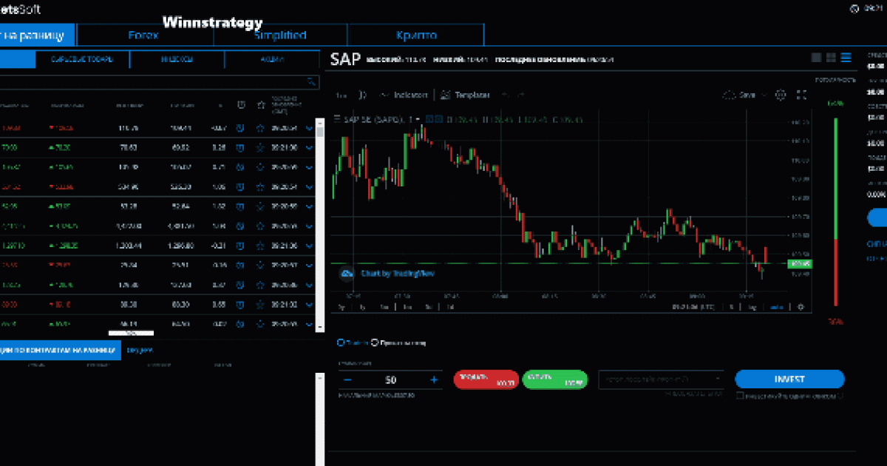The width and height of the screenshot is (887, 466).
Task: Undo last chart action arrow
Action: coord(505,95)
